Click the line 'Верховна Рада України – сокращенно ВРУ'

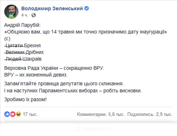[x=54, y=68]
